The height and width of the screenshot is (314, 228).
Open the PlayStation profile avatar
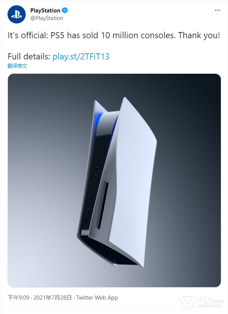pyautogui.click(x=17, y=14)
